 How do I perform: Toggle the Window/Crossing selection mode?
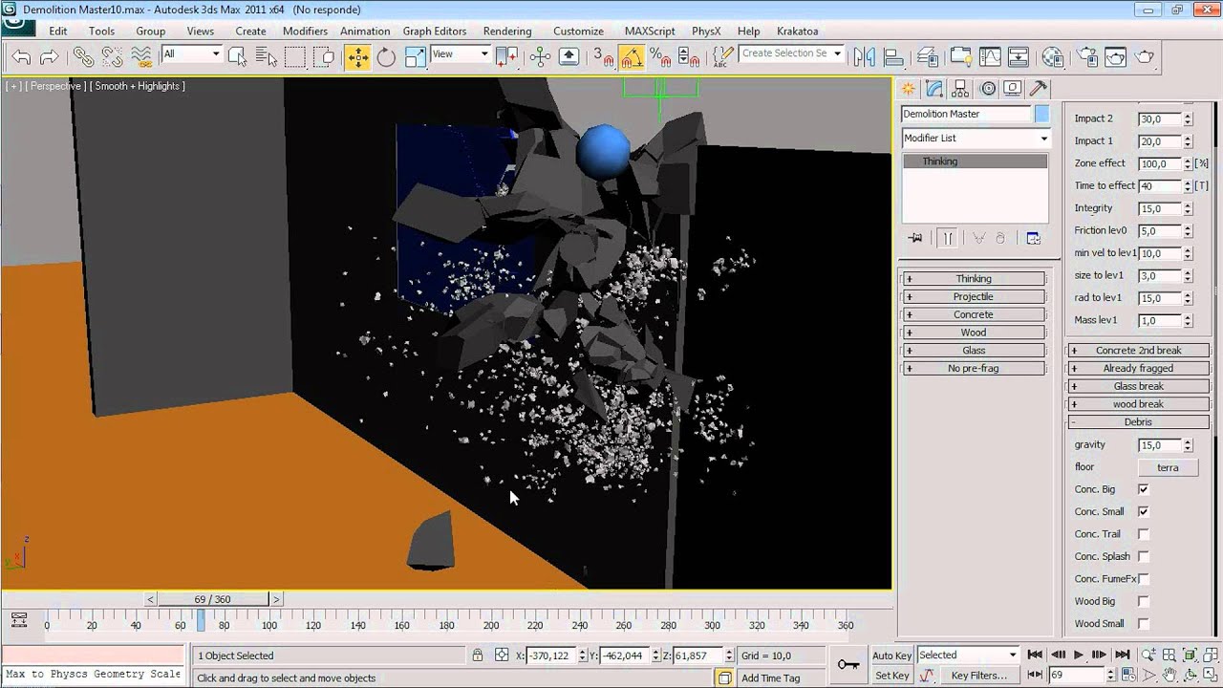(x=324, y=57)
